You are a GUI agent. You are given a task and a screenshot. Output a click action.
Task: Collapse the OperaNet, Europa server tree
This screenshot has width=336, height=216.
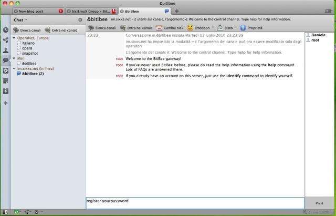(x=14, y=39)
